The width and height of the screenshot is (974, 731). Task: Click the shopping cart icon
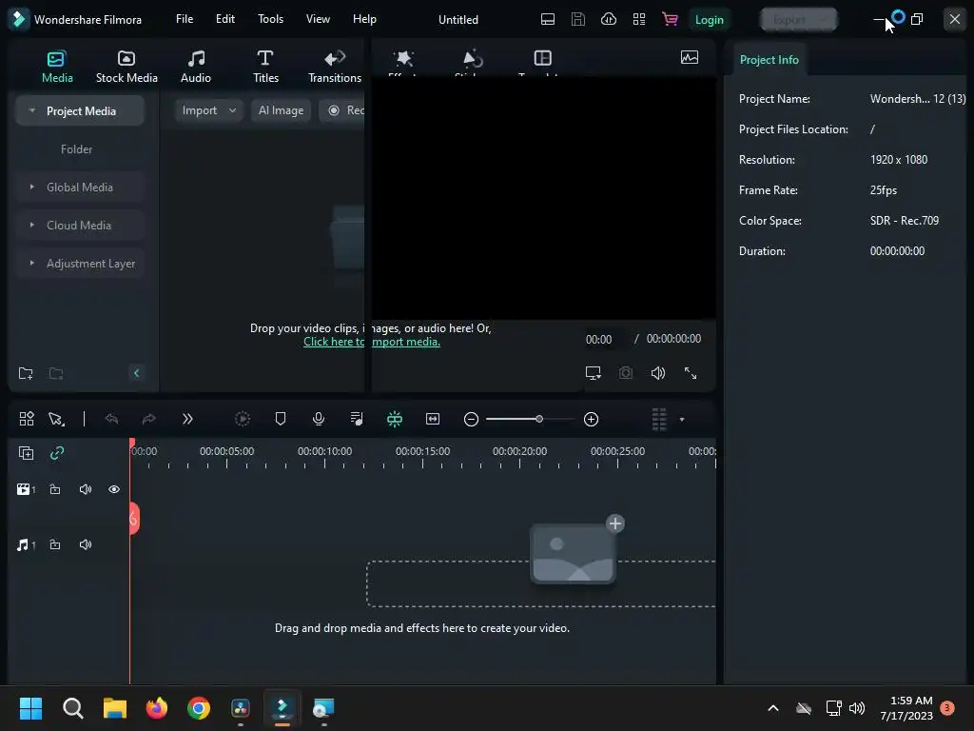click(x=670, y=19)
